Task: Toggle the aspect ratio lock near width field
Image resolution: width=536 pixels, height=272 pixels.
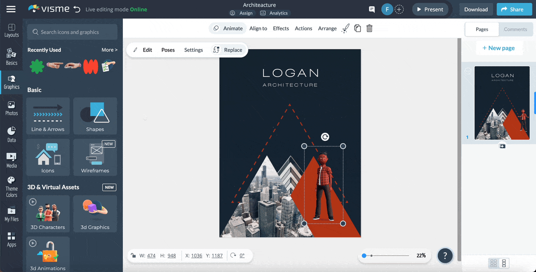Action: (134, 255)
